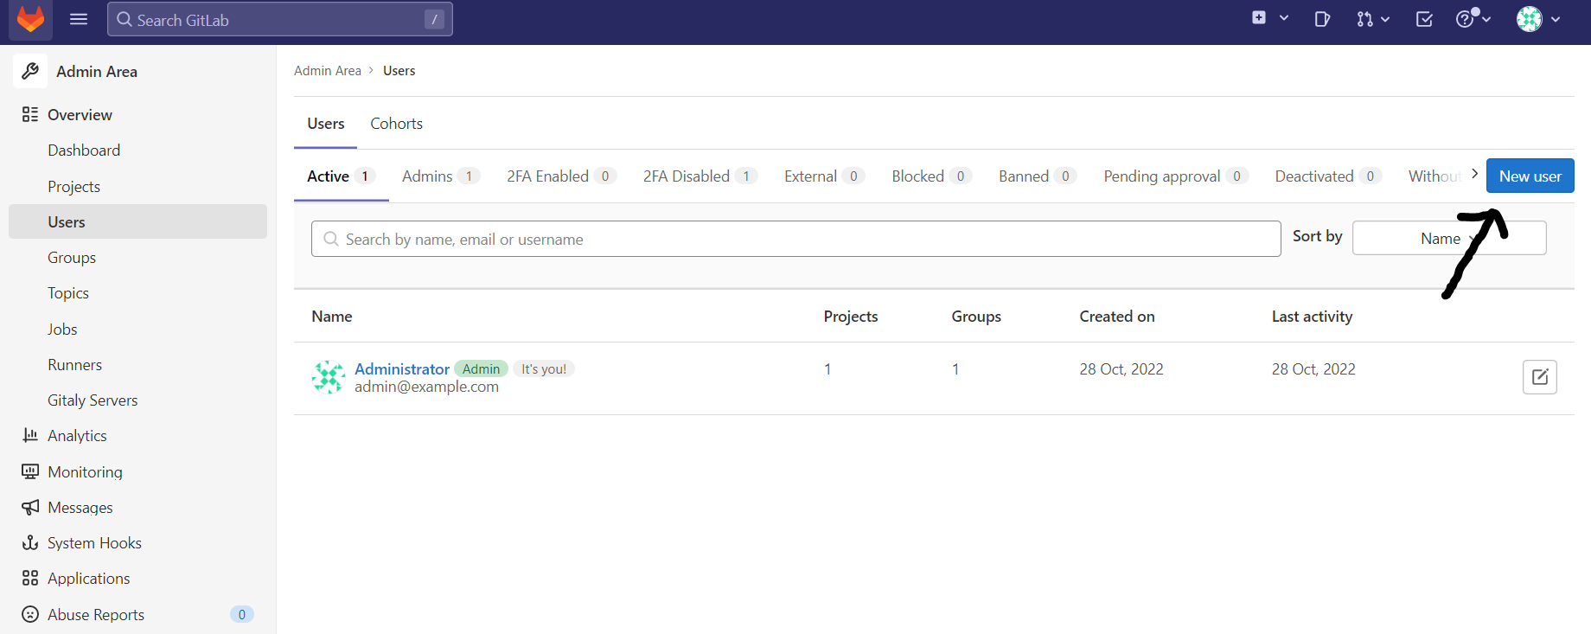Viewport: 1591px width, 634px height.
Task: Select the Banned filter tab
Action: pyautogui.click(x=1038, y=176)
